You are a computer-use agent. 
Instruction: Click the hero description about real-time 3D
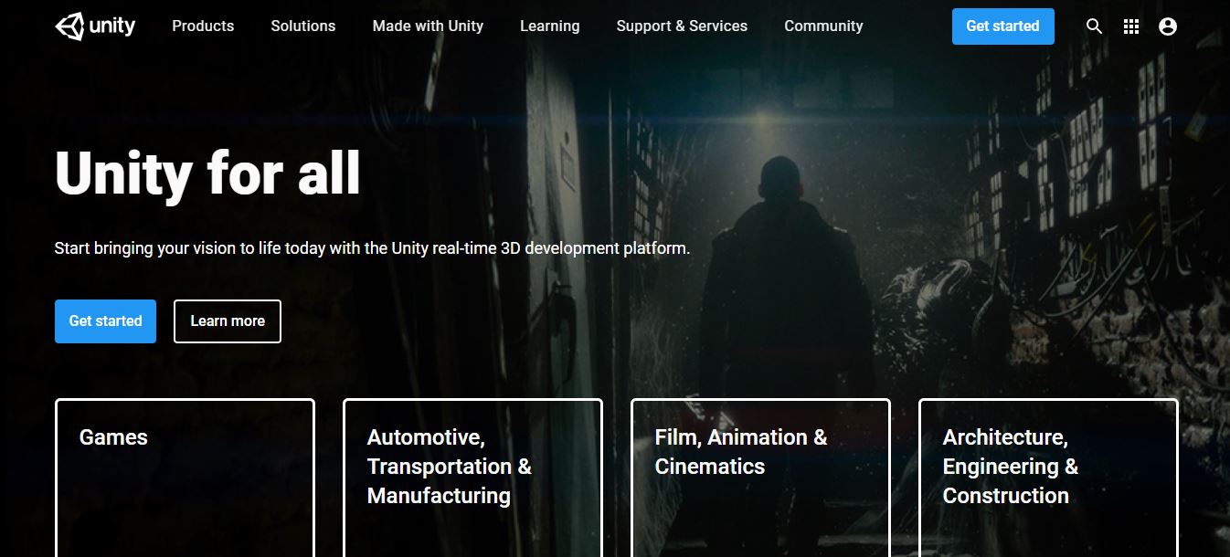pos(372,248)
